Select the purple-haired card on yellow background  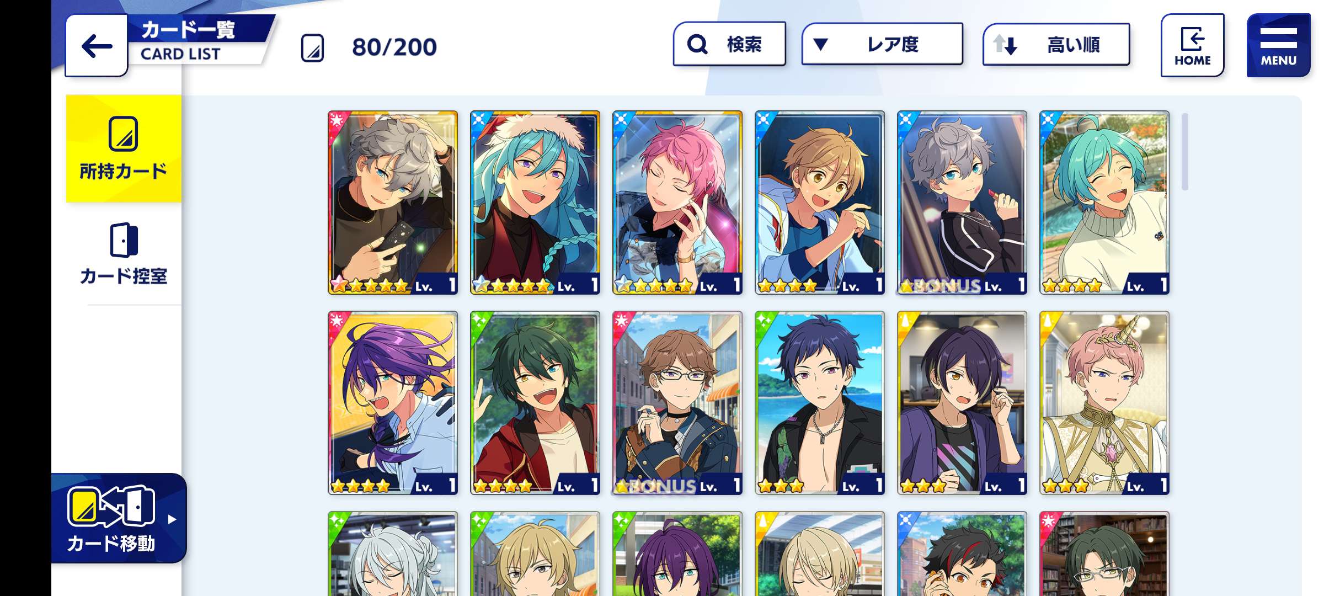(393, 403)
